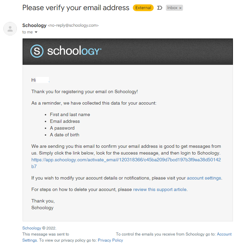Click the 'Please verify your email address' subject
The width and height of the screenshot is (239, 246).
click(76, 8)
